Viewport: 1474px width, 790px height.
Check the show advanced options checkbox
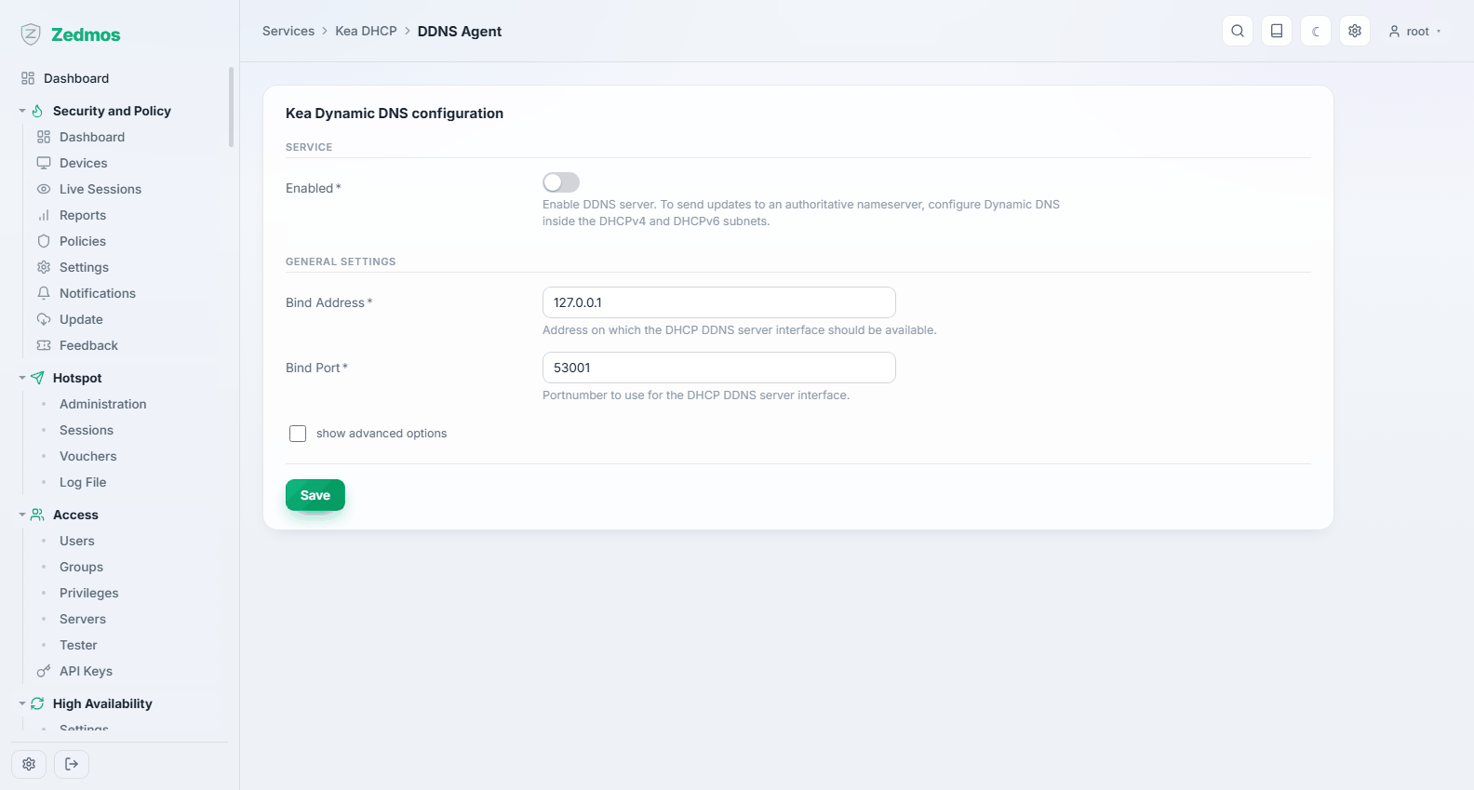[x=298, y=434]
